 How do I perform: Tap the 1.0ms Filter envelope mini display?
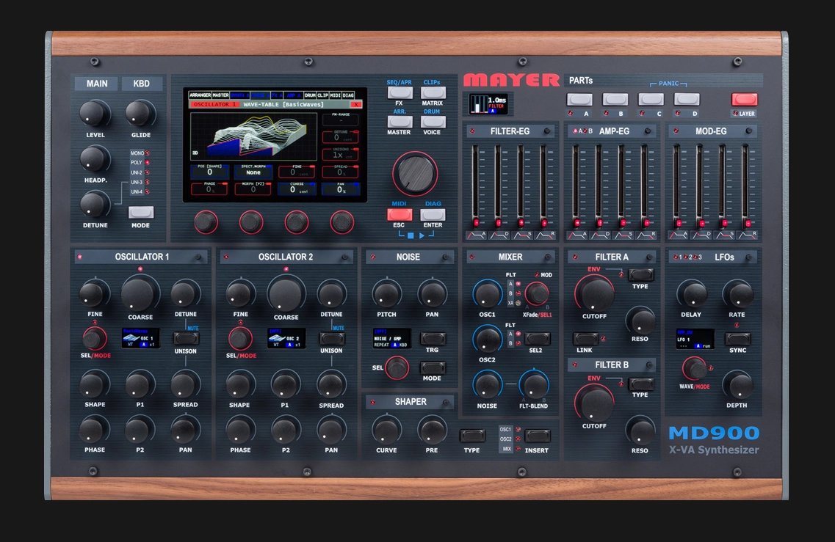click(488, 103)
